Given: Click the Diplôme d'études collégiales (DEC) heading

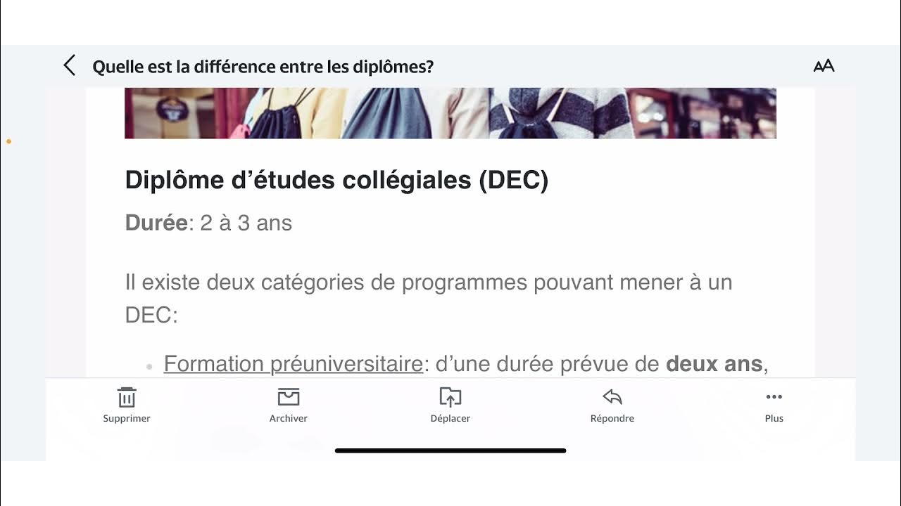Looking at the screenshot, I should (x=336, y=181).
